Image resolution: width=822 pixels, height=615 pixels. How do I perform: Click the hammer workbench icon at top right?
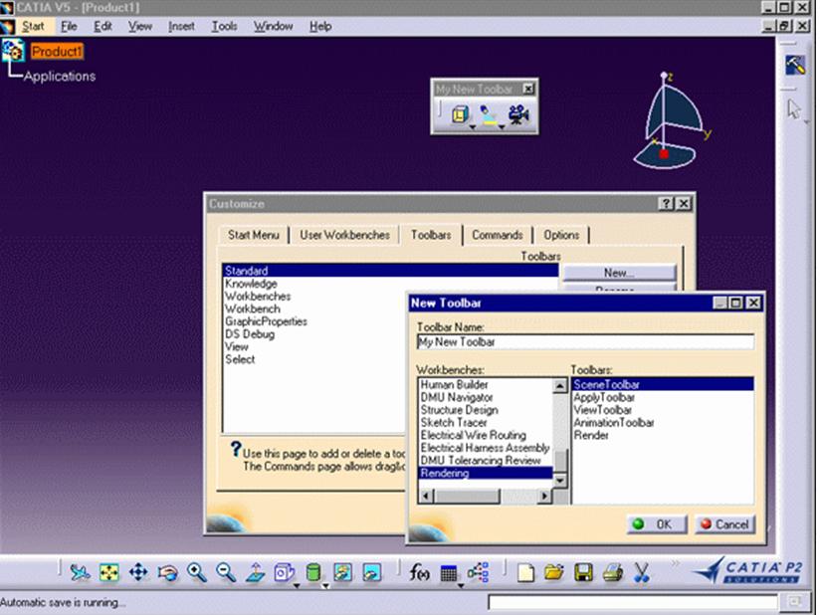point(795,65)
